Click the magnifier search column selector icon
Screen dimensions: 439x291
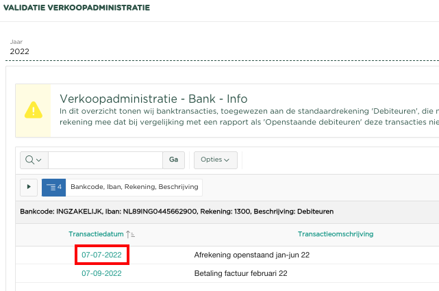point(34,160)
